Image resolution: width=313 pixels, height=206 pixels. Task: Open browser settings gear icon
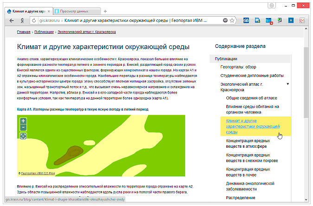click(x=271, y=5)
